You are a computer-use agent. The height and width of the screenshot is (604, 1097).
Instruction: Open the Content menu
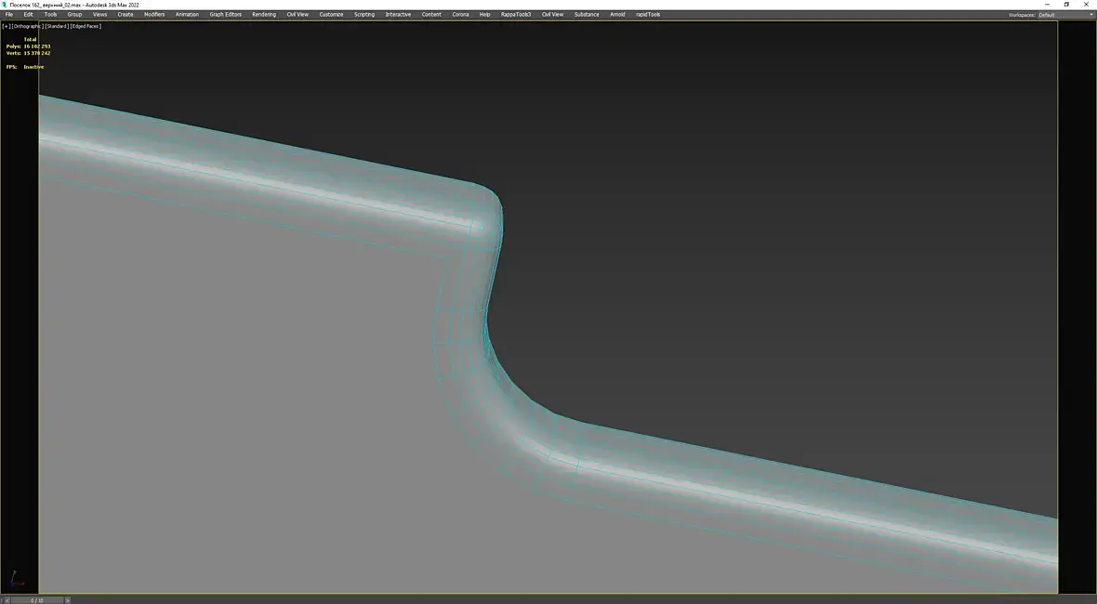pyautogui.click(x=431, y=14)
